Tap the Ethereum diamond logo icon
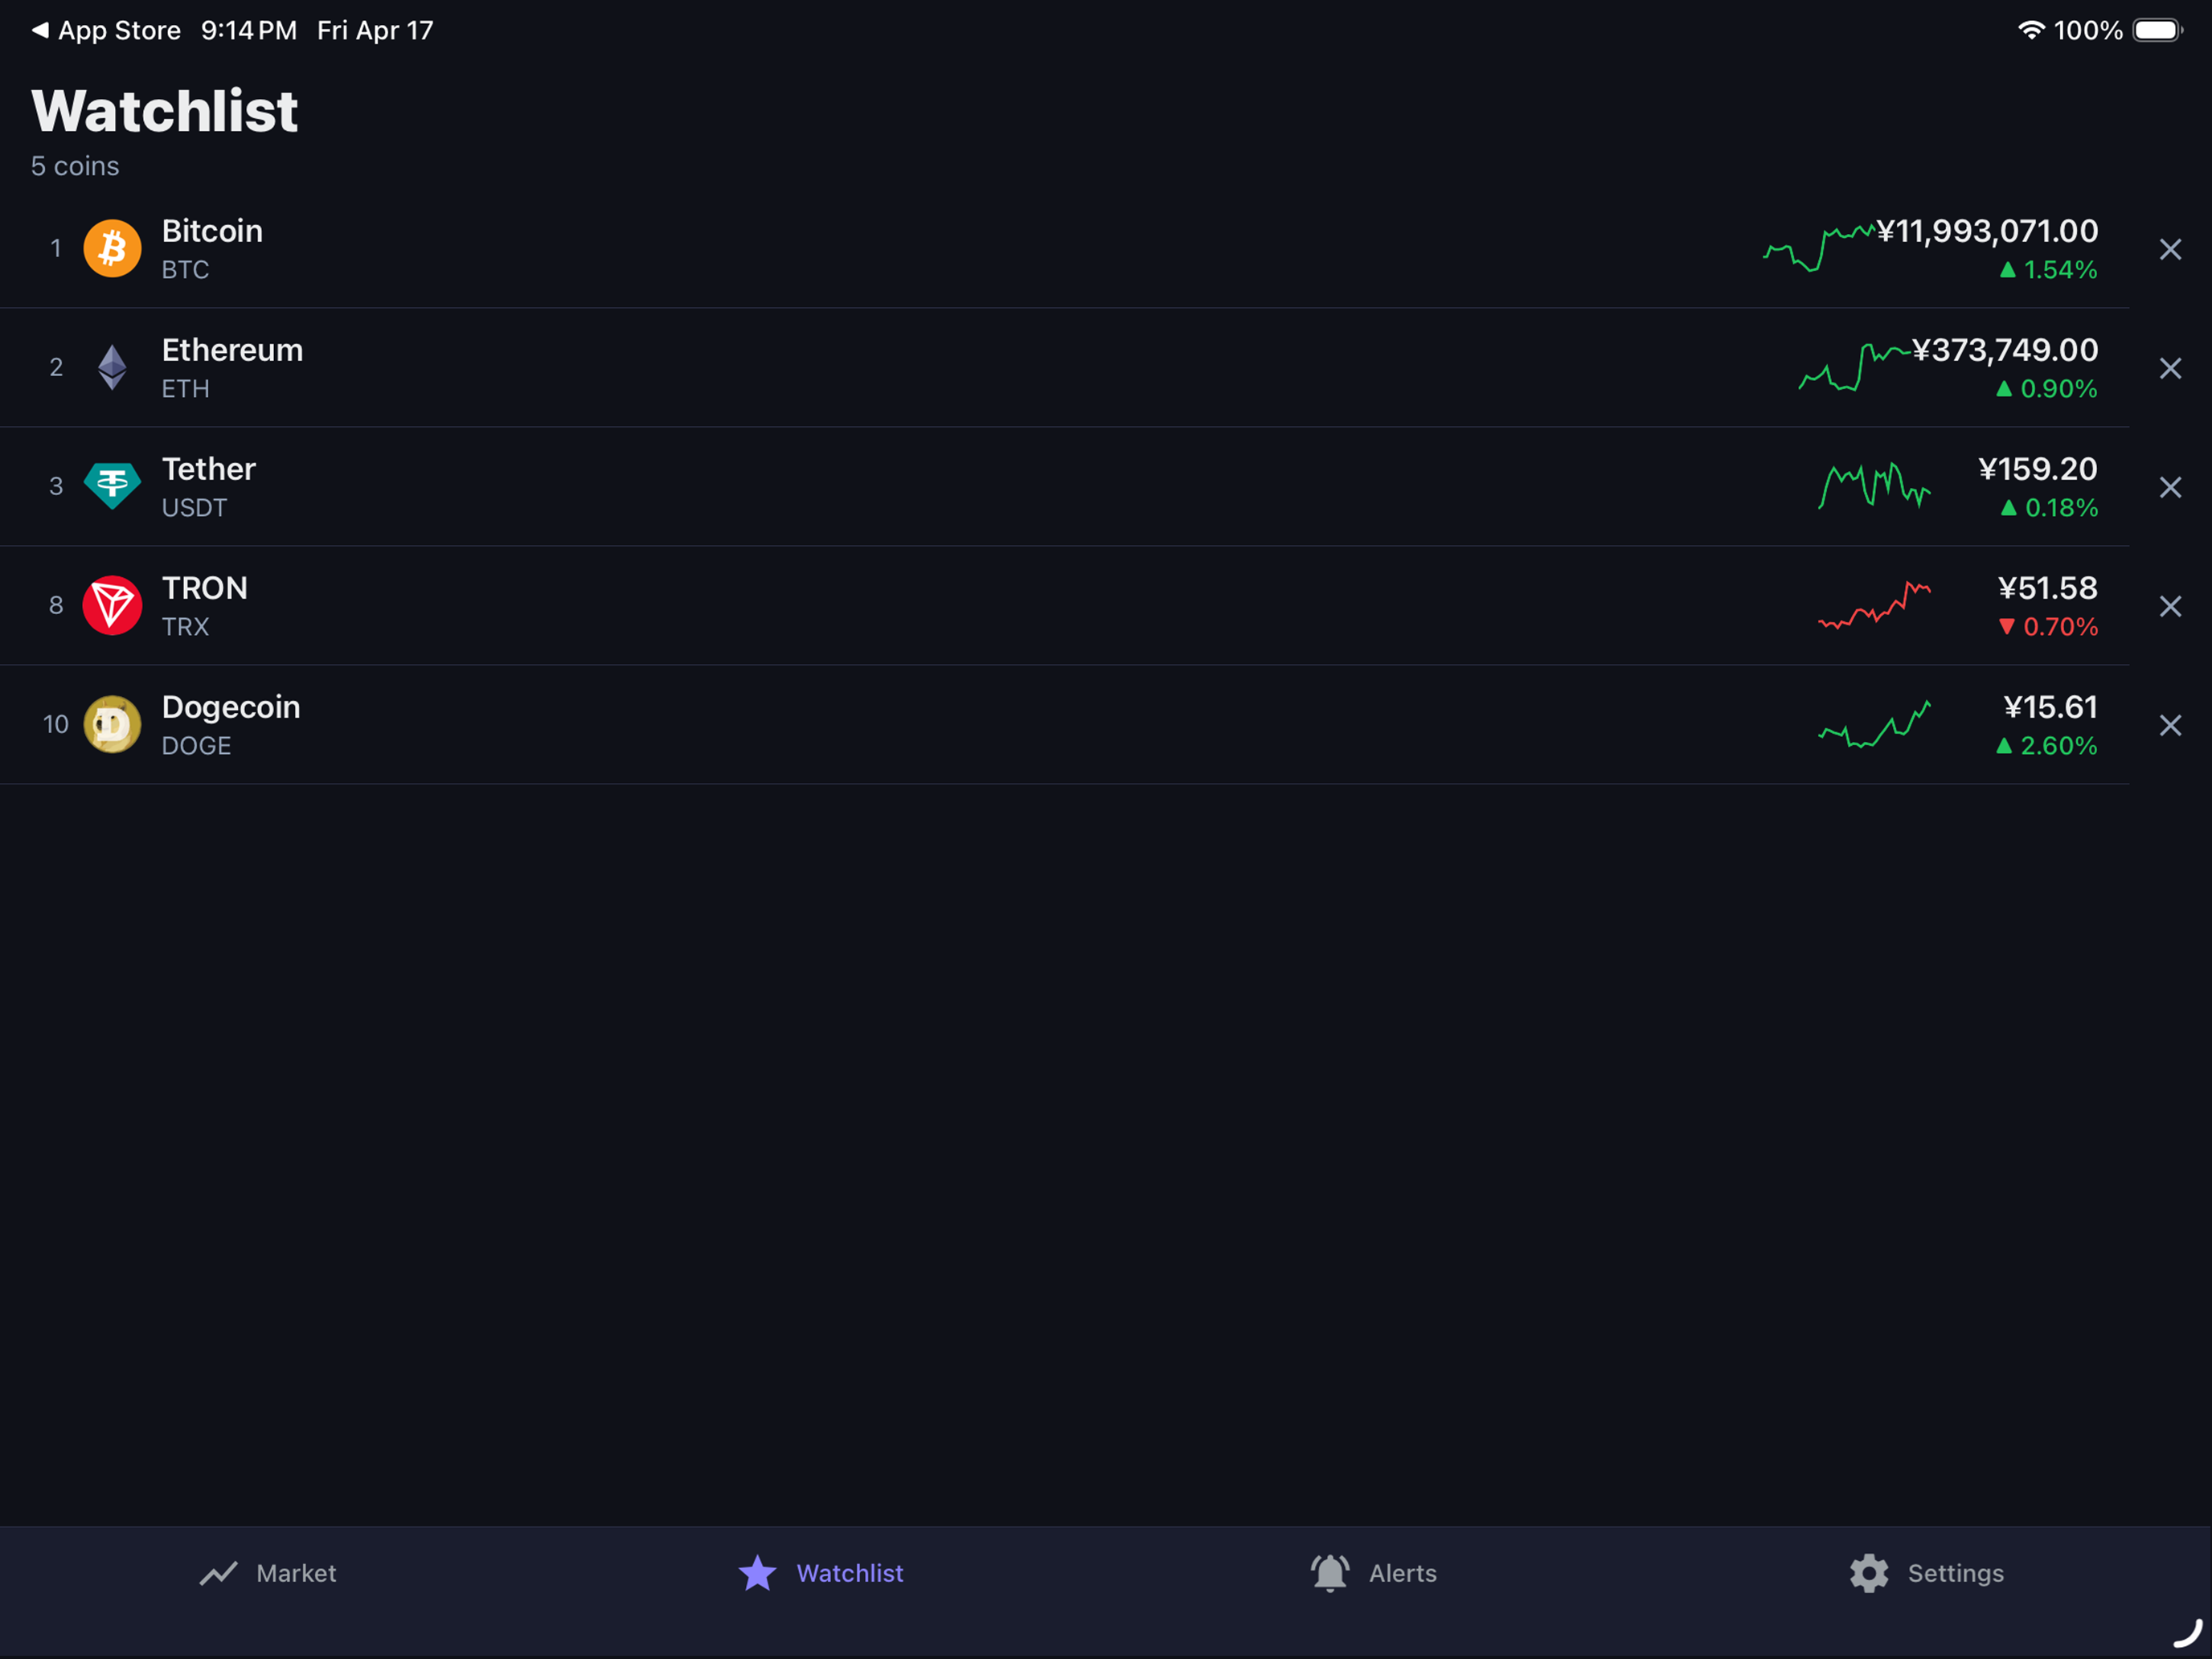The image size is (2212, 1659). (x=112, y=367)
